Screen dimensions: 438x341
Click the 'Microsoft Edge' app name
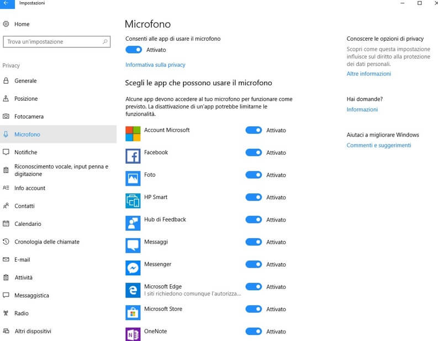click(163, 286)
